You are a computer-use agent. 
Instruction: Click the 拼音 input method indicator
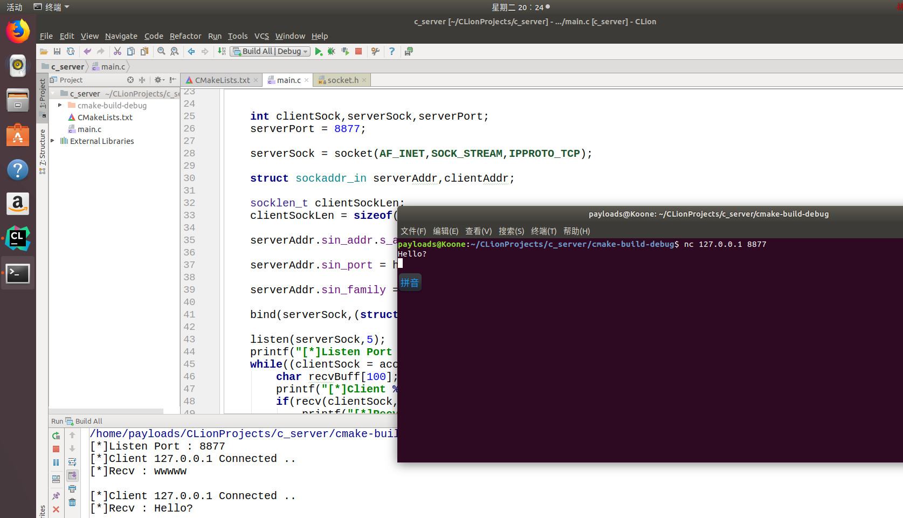pyautogui.click(x=410, y=283)
